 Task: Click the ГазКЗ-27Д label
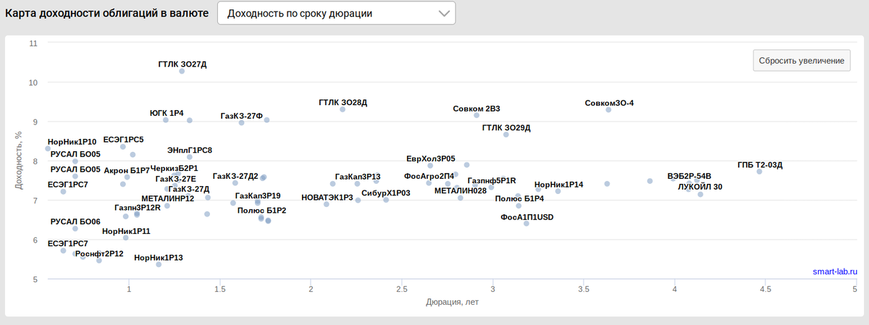pos(189,189)
